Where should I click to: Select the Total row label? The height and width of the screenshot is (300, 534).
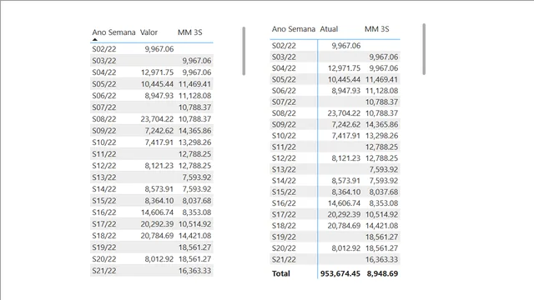[281, 273]
